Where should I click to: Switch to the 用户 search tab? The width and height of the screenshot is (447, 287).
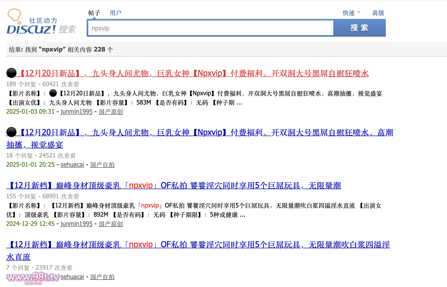[115, 13]
